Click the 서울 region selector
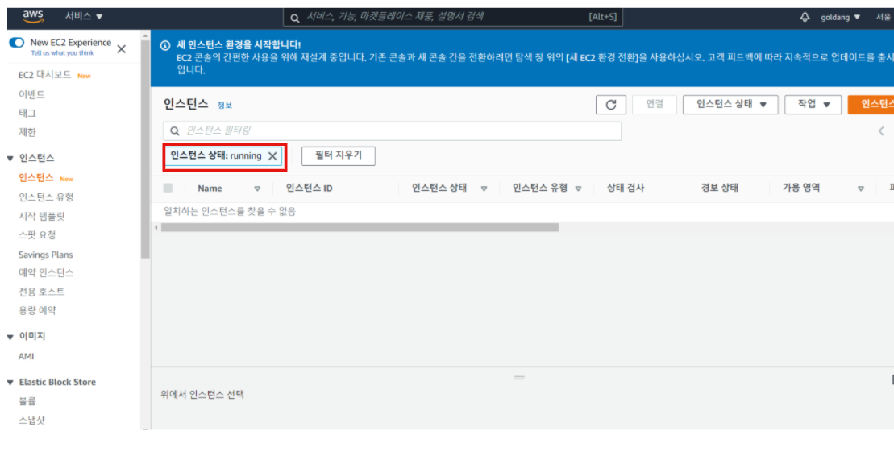 [x=884, y=17]
